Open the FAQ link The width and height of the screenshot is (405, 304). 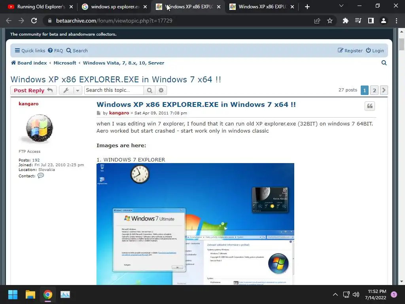click(55, 50)
